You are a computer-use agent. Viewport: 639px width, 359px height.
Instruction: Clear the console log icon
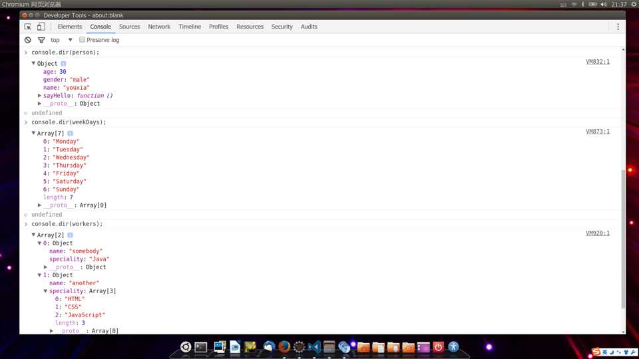[28, 40]
